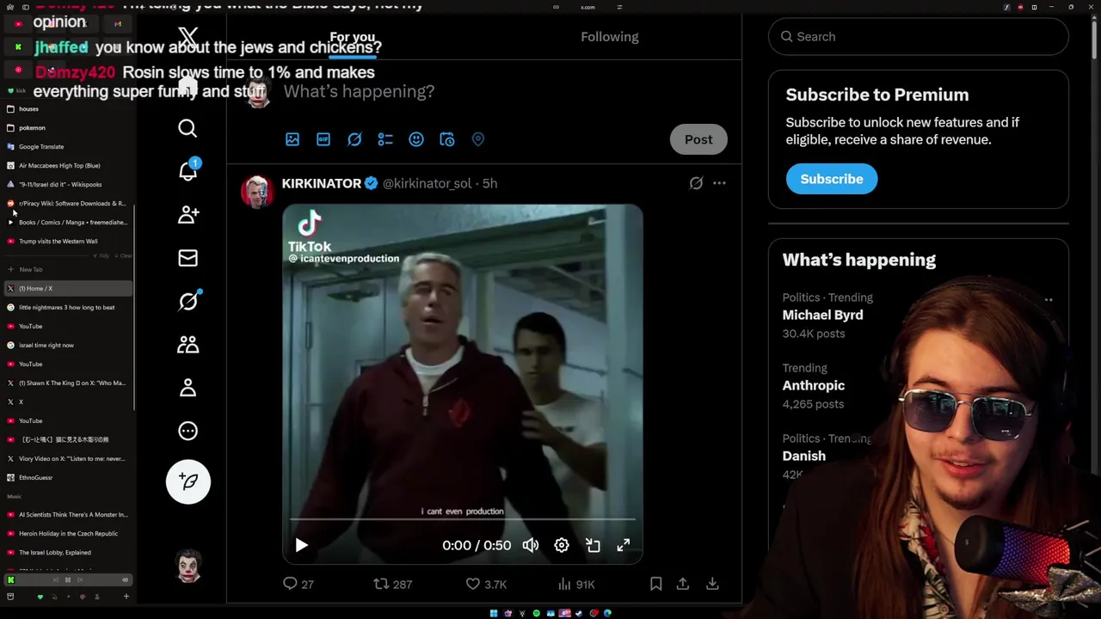Bookmark the KIRKINATOR post
This screenshot has height=619, width=1101.
pyautogui.click(x=655, y=584)
